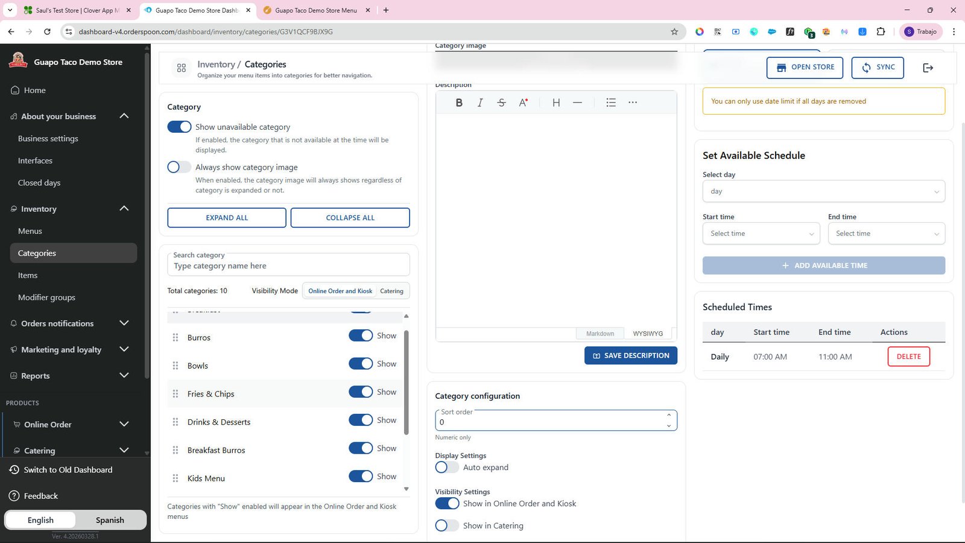Open the Select day dropdown

click(824, 191)
